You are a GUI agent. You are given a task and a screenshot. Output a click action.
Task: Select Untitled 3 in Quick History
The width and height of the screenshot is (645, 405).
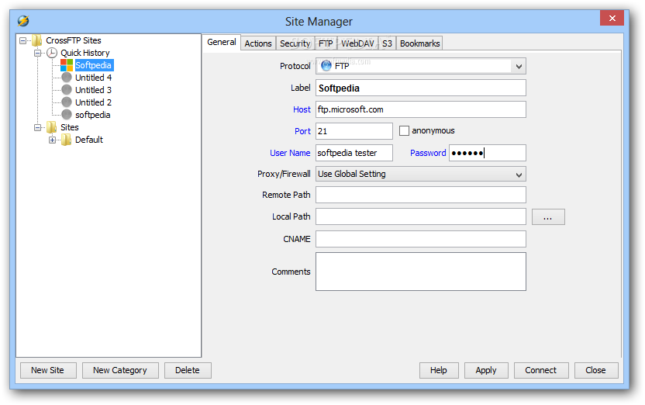pyautogui.click(x=93, y=90)
